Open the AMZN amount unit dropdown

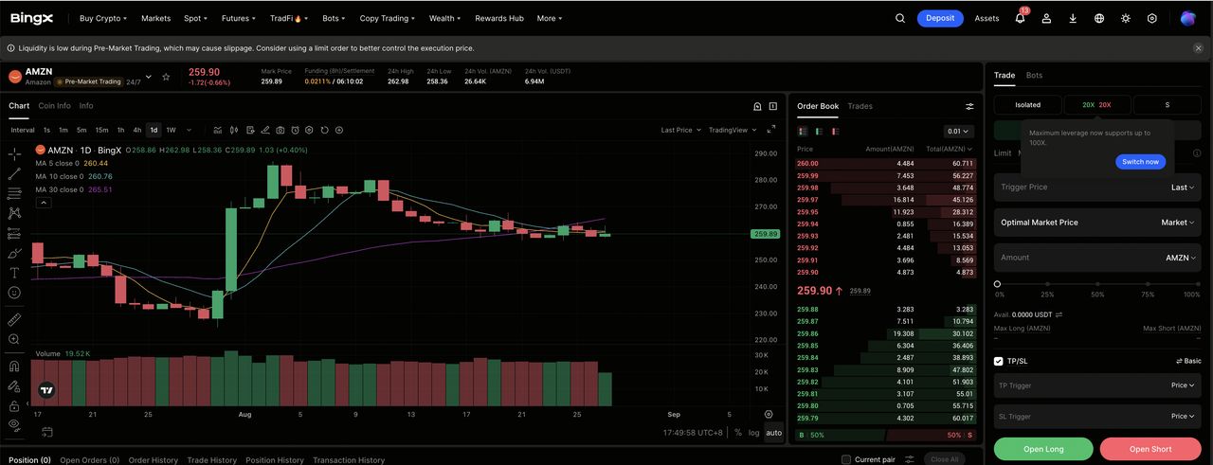[1180, 258]
